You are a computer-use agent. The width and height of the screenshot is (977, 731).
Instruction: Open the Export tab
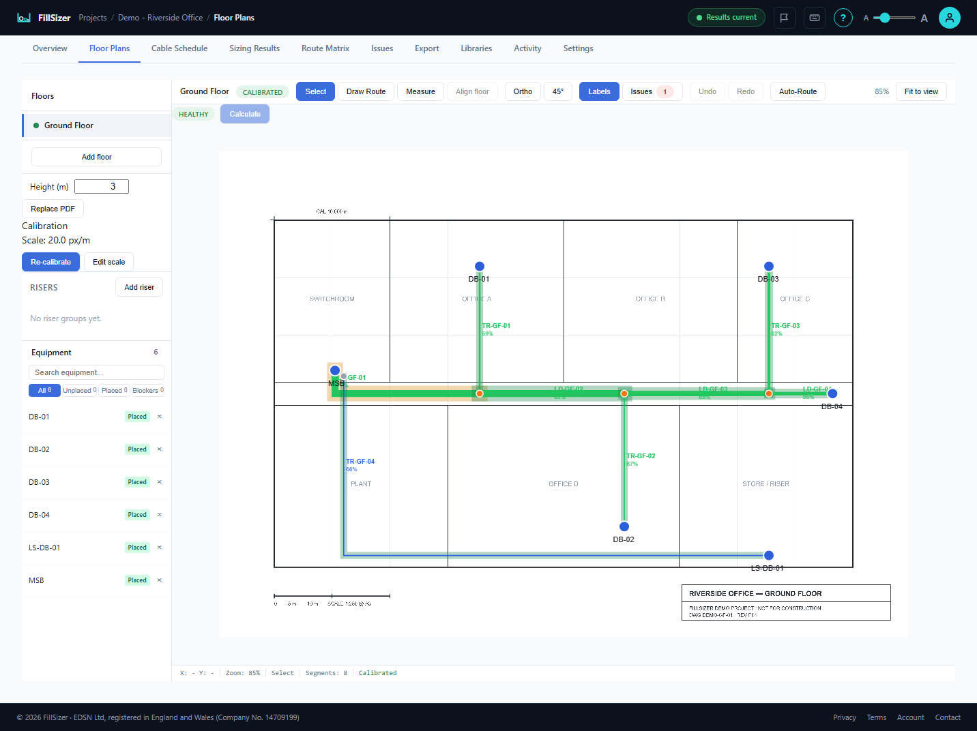point(427,48)
